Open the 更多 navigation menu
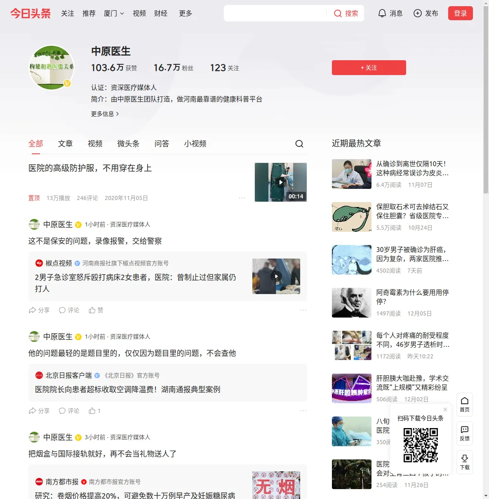The image size is (489, 499). (x=186, y=14)
